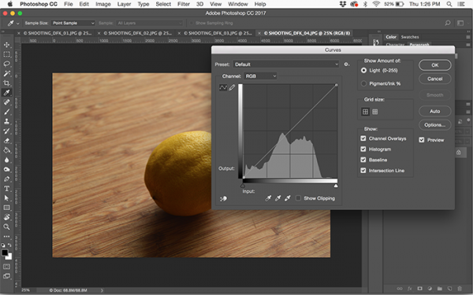The height and width of the screenshot is (295, 473).
Task: Click the Options... button
Action: [x=434, y=125]
